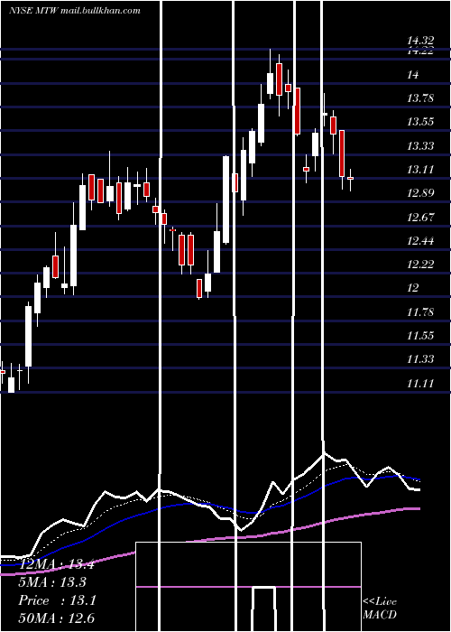
Task: Click the 14.32 price axis label
Action: pos(420,41)
